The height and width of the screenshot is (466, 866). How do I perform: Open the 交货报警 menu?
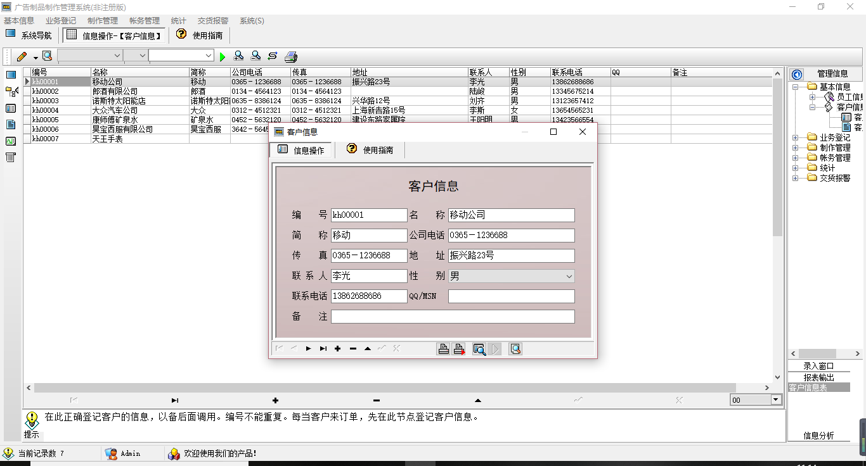coord(213,21)
